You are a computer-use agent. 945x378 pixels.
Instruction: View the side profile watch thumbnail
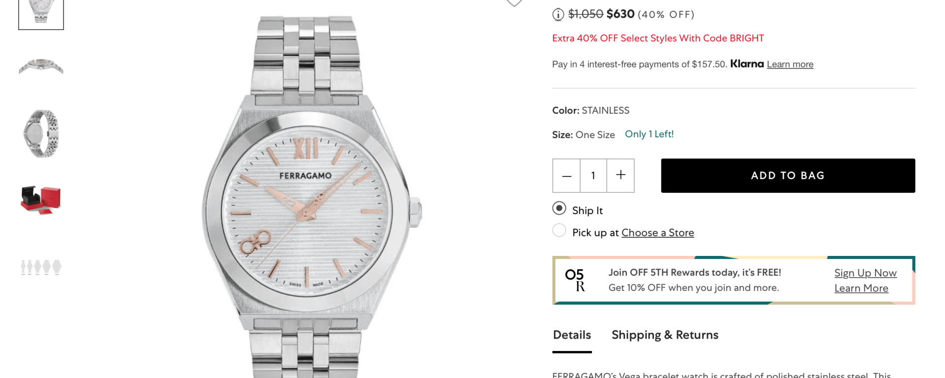41,66
